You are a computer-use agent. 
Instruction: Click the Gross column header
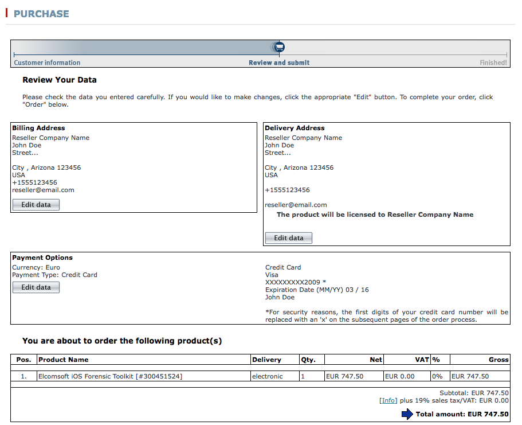coord(499,360)
